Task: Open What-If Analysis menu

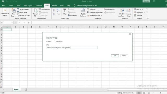Action: [122, 13]
